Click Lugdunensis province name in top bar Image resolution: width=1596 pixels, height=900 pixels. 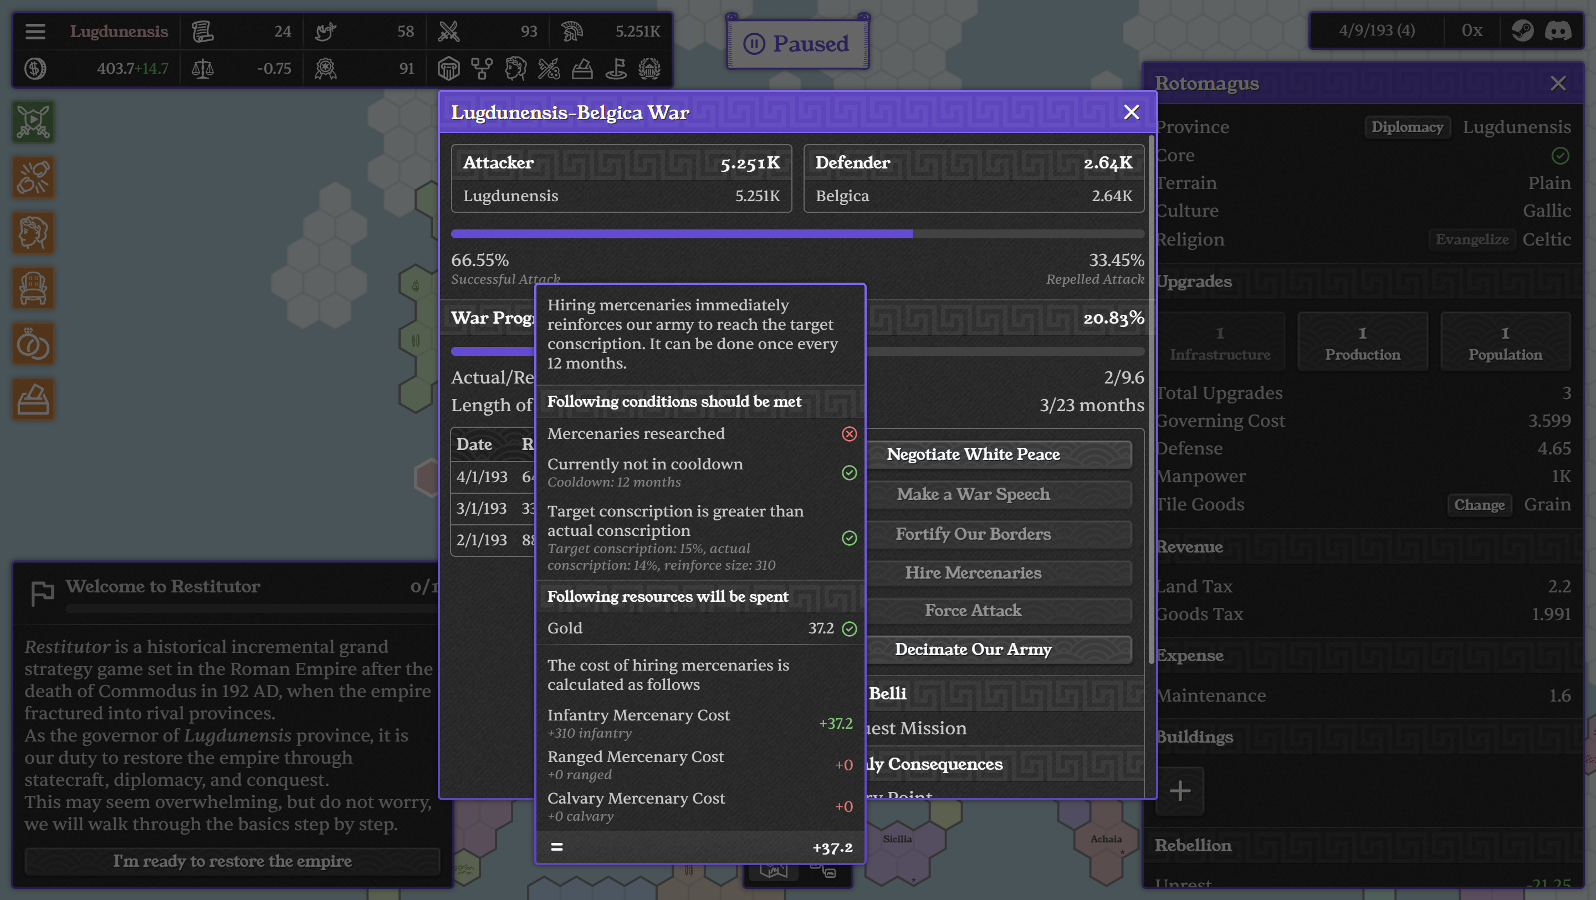119,31
